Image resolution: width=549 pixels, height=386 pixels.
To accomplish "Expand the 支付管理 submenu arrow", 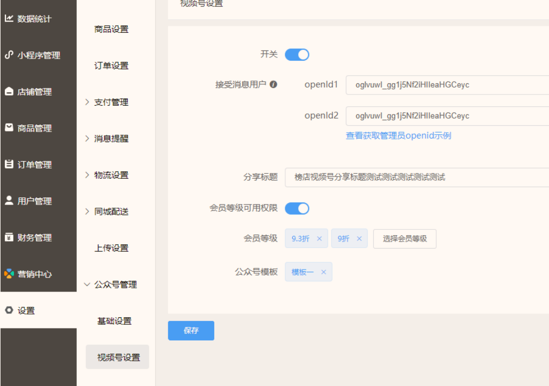I will point(87,102).
